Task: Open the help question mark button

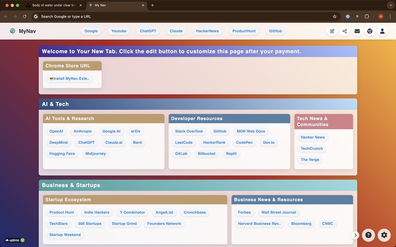Action: point(368,235)
